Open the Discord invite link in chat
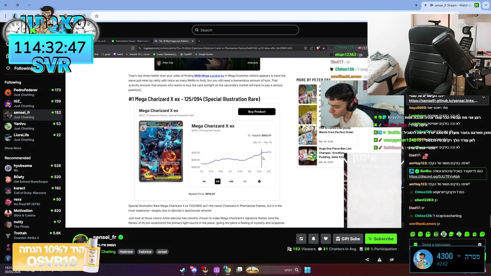 [x=434, y=176]
